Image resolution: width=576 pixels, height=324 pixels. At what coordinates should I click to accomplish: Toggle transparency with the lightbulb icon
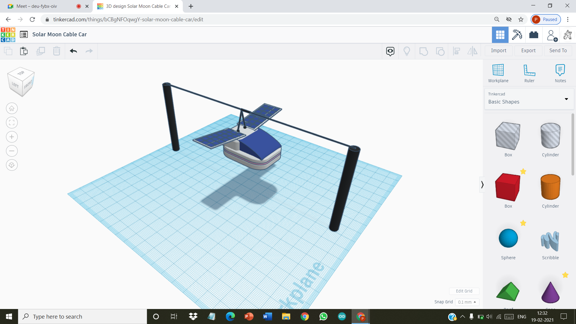[407, 51]
